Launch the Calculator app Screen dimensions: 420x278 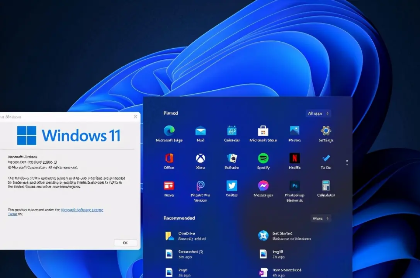(326, 188)
